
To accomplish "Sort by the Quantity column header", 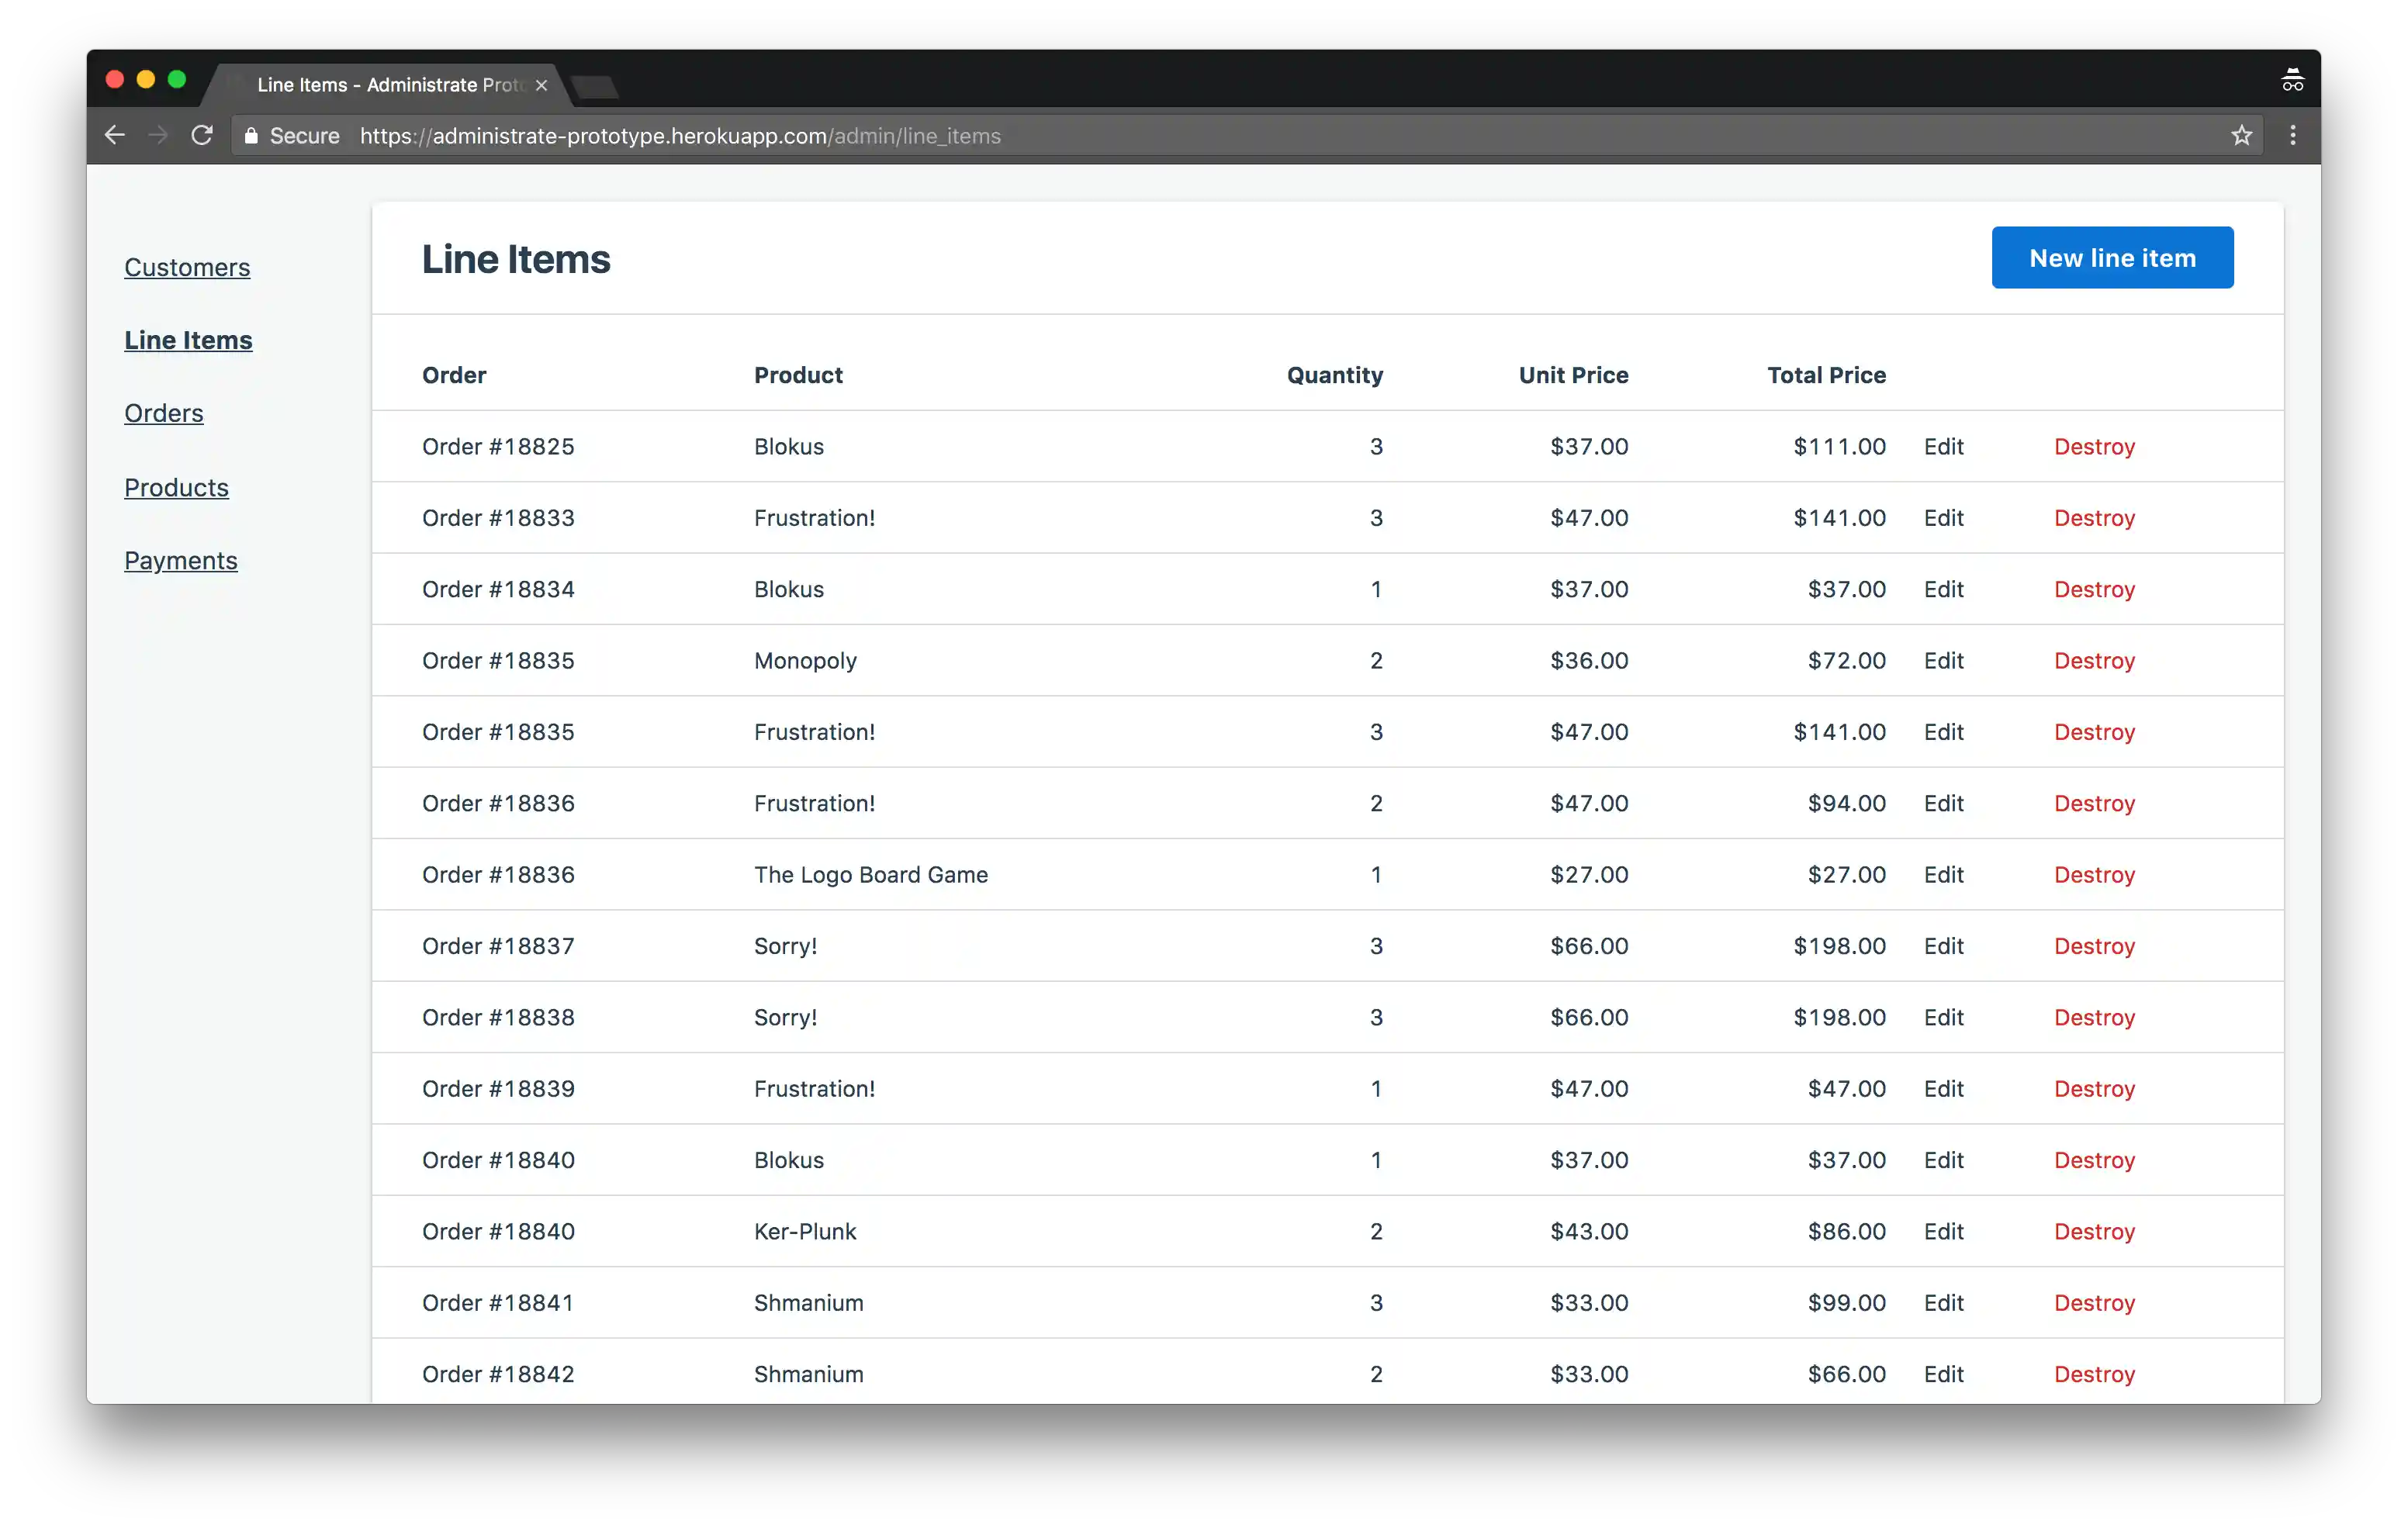I will (1335, 375).
